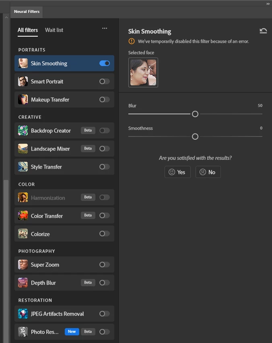
Task: Click the Blur slider handle
Action: point(195,114)
